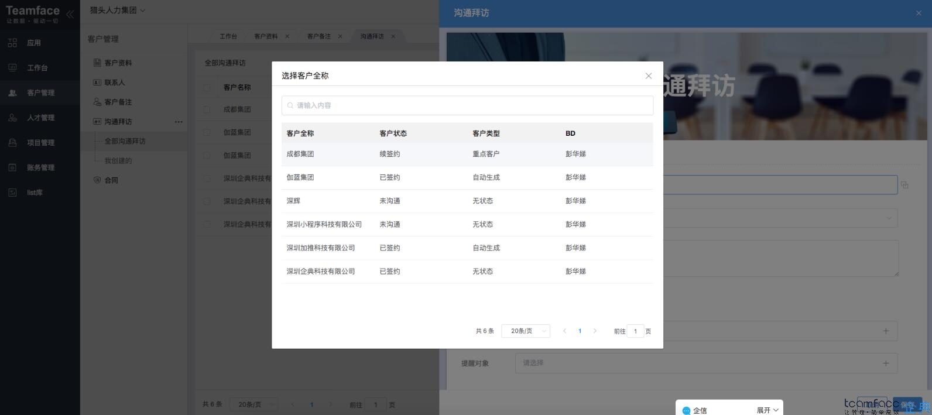Close the 沟通拜访 tab
The width and height of the screenshot is (932, 415).
pyautogui.click(x=393, y=36)
